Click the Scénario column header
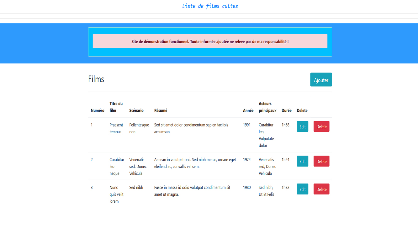Image resolution: width=418 pixels, height=251 pixels. [x=136, y=110]
